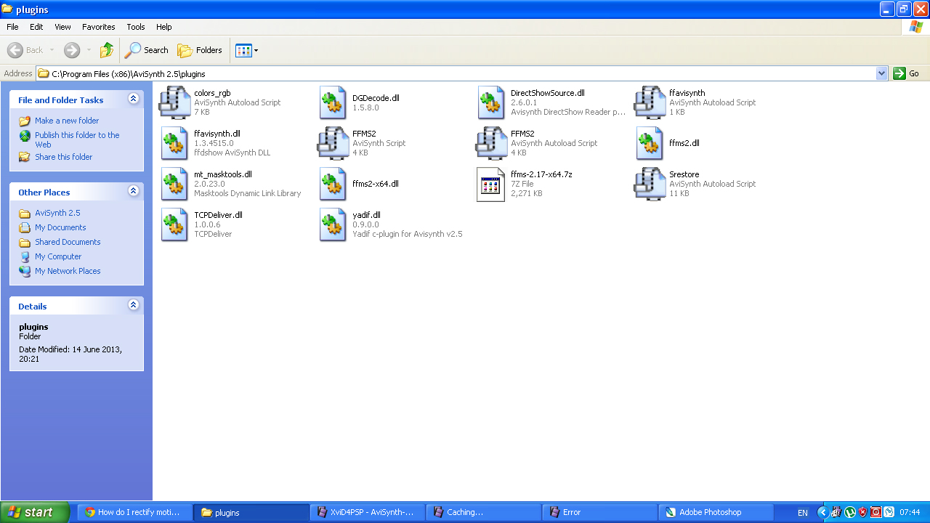This screenshot has height=523, width=930.
Task: Click Publish this folder to the Web
Action: click(77, 139)
